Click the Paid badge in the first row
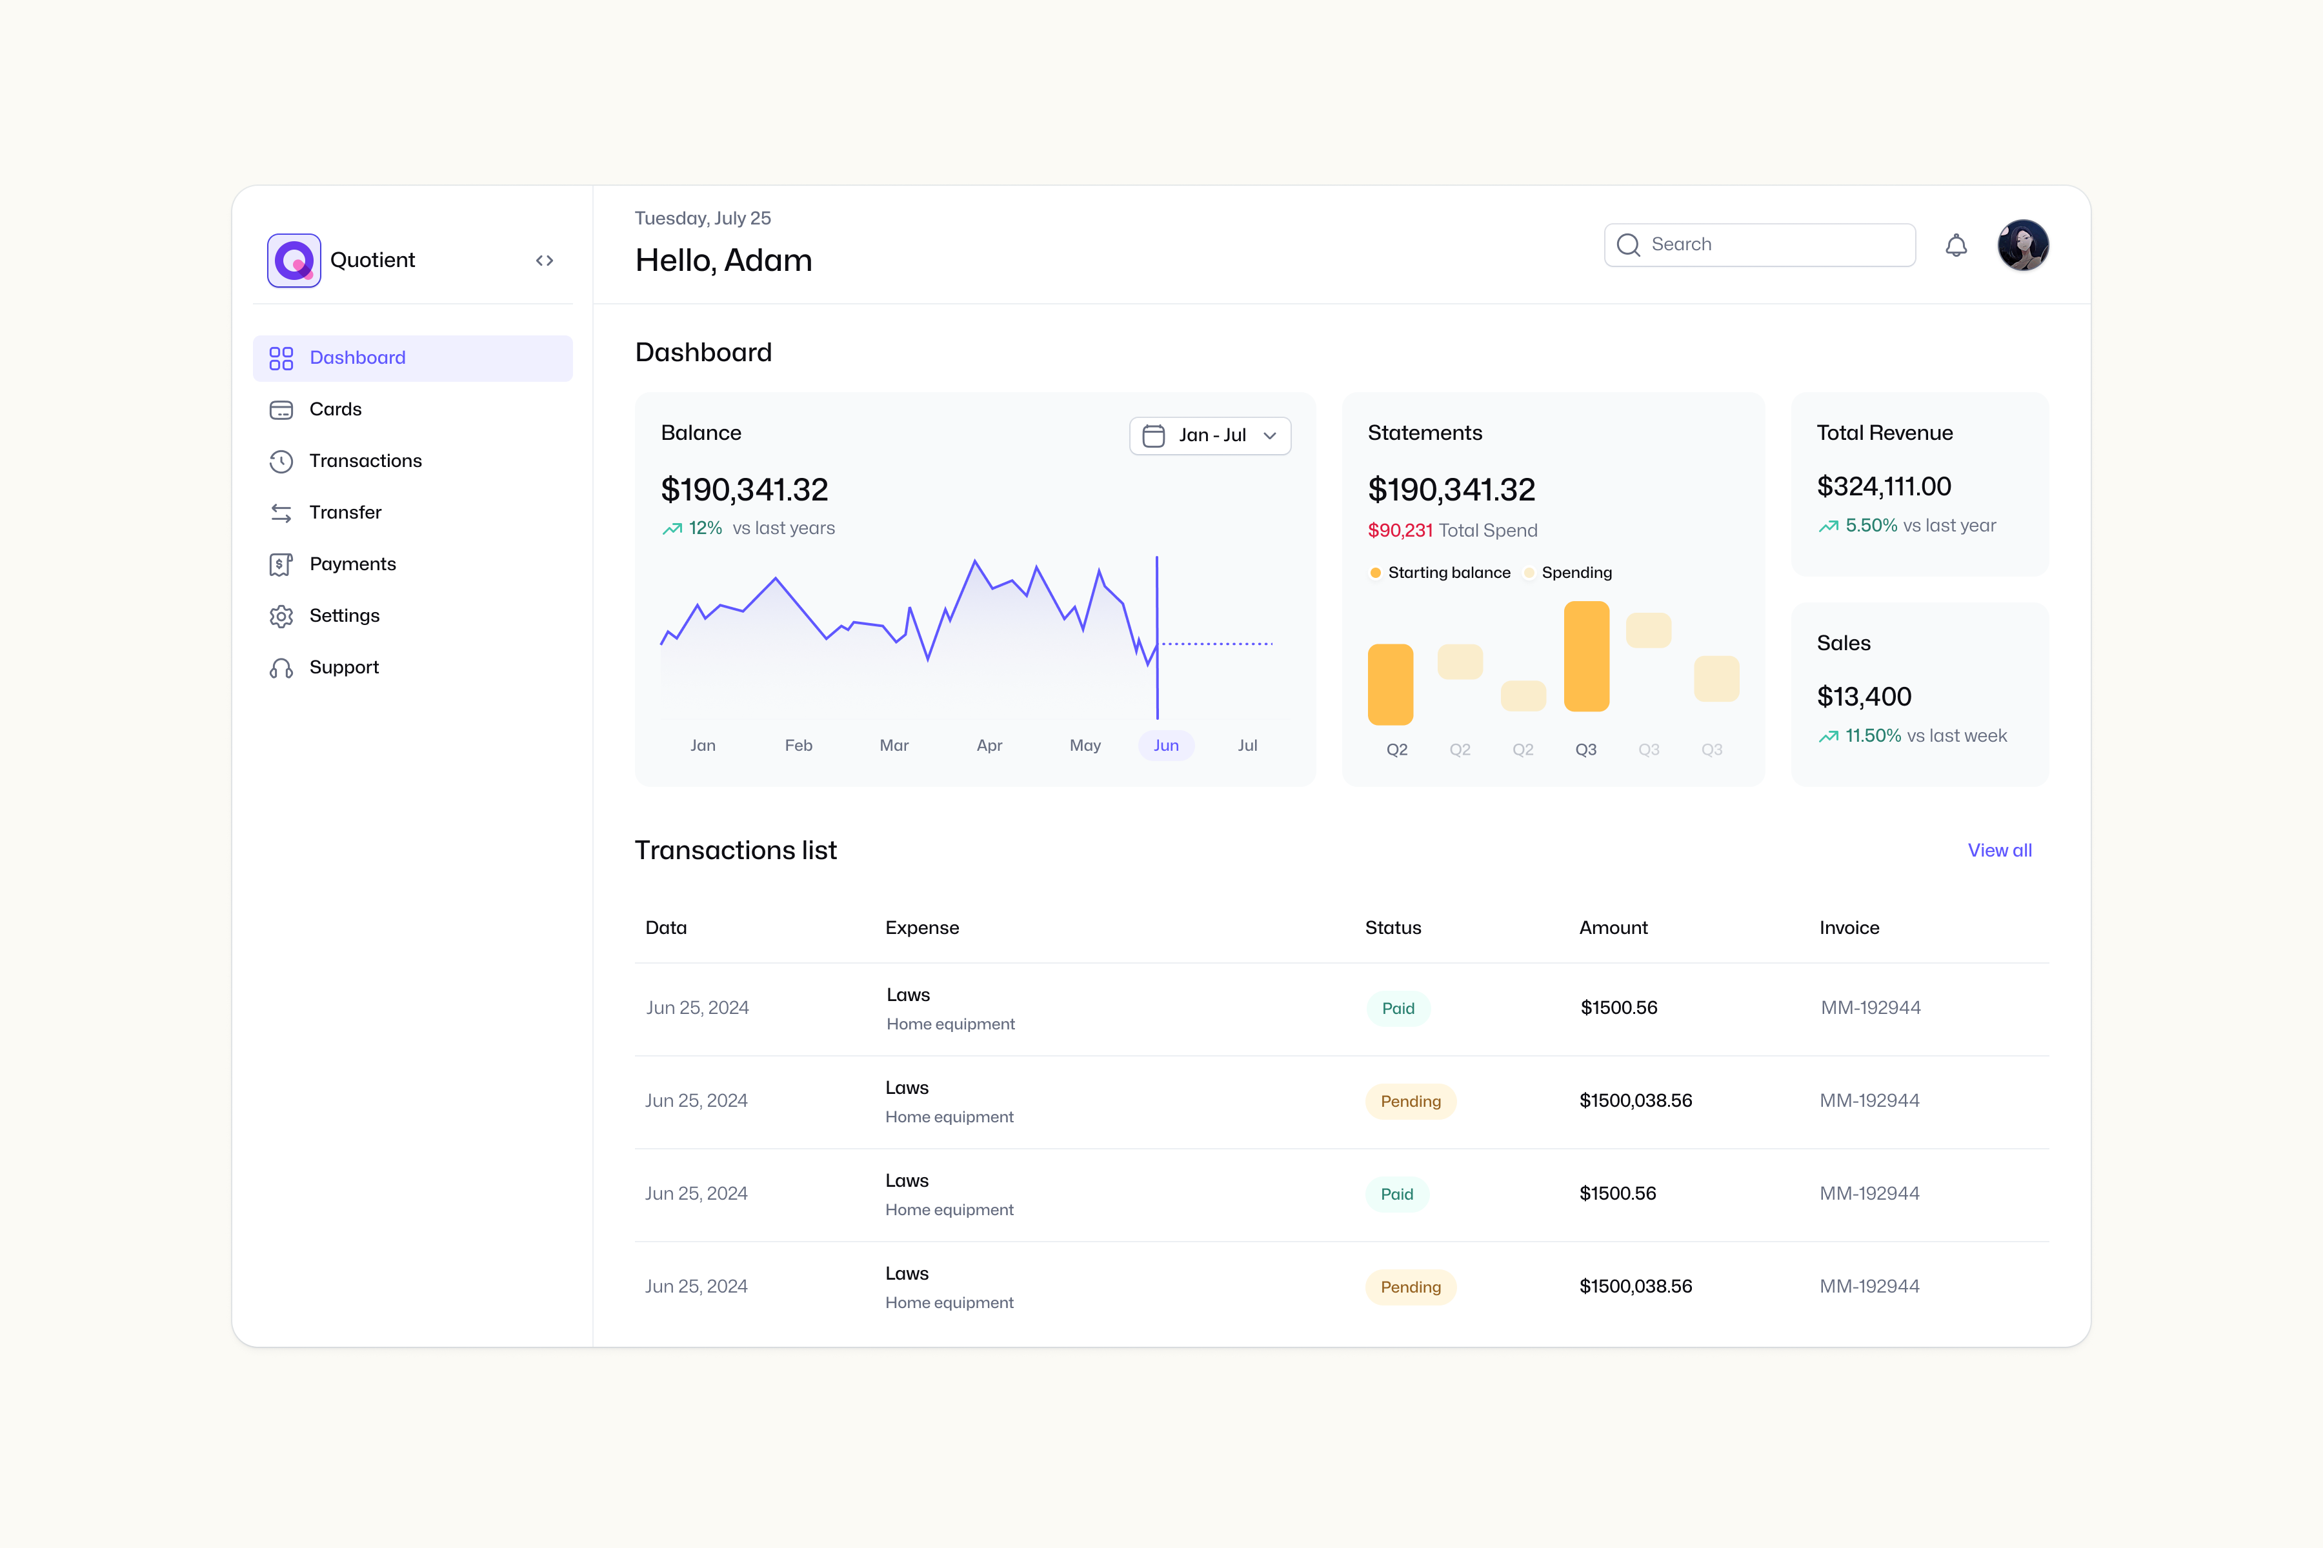 [1398, 1008]
